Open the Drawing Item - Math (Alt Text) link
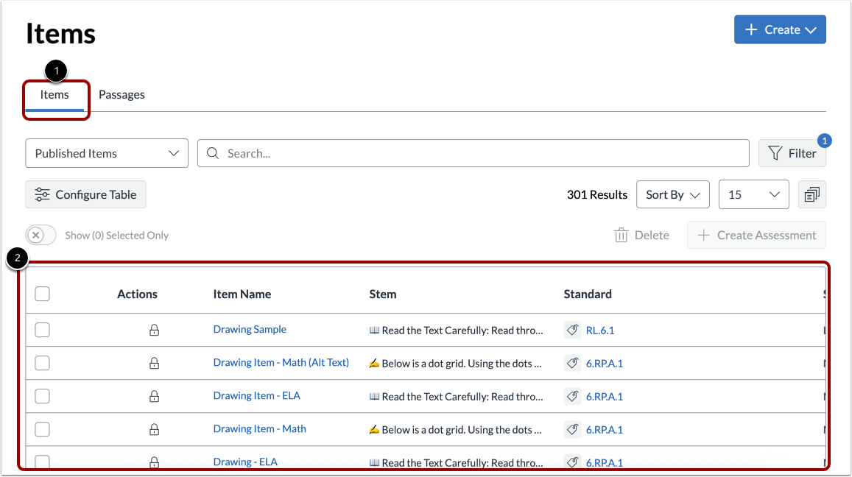852x477 pixels. (x=281, y=362)
